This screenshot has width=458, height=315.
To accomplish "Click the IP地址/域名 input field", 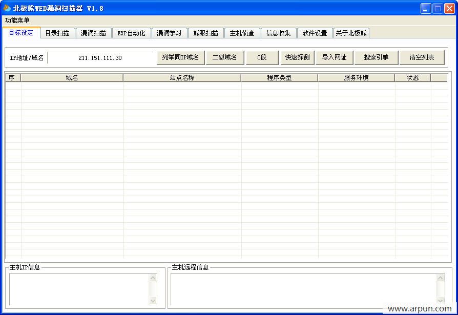I will pos(100,58).
